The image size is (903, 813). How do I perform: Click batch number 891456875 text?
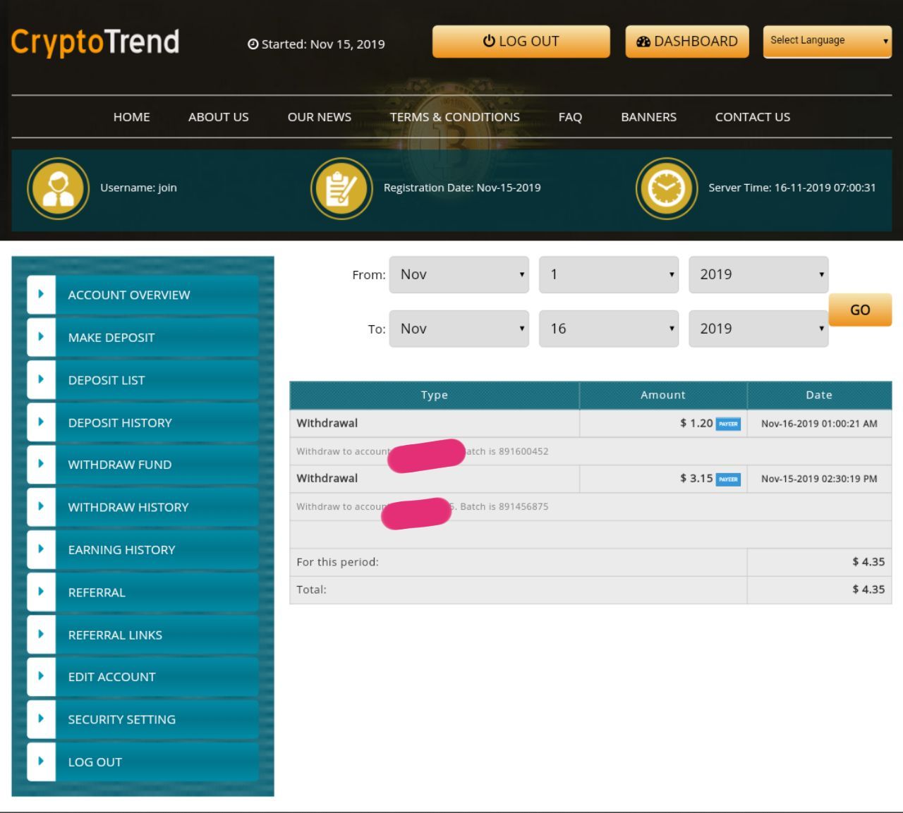[x=523, y=506]
